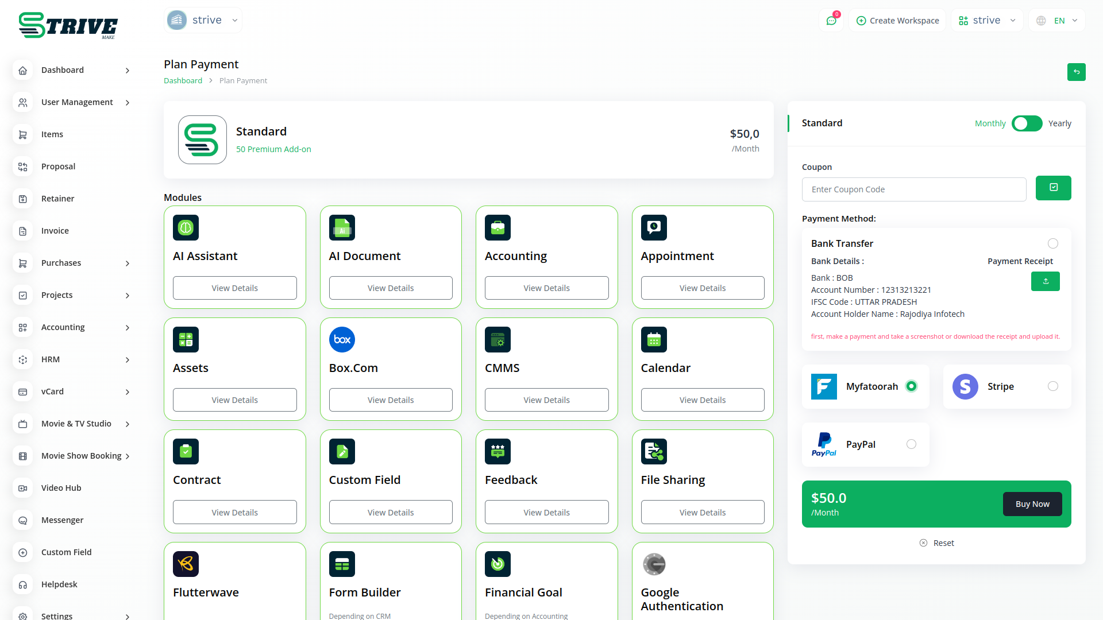Open the chat messages icon in header

(x=831, y=21)
